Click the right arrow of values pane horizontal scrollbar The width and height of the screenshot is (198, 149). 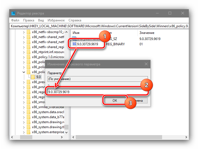(x=186, y=137)
